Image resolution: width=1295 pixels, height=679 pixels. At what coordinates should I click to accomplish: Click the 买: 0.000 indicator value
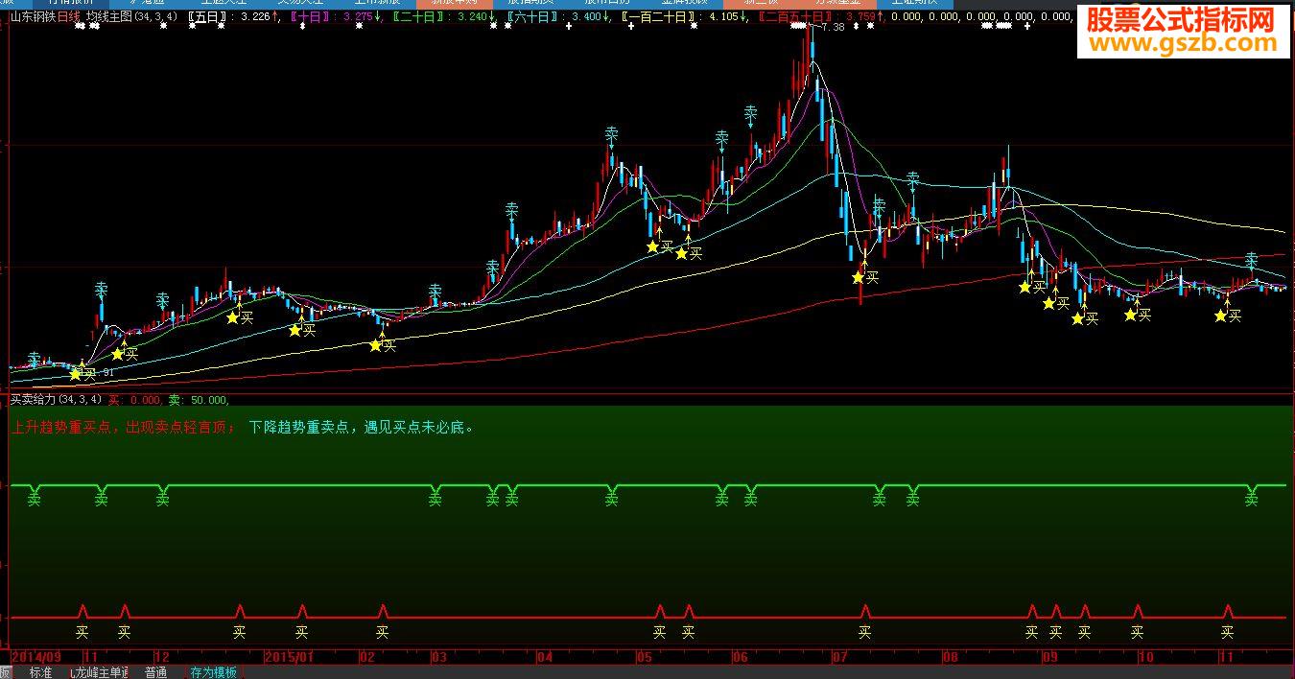pos(134,399)
